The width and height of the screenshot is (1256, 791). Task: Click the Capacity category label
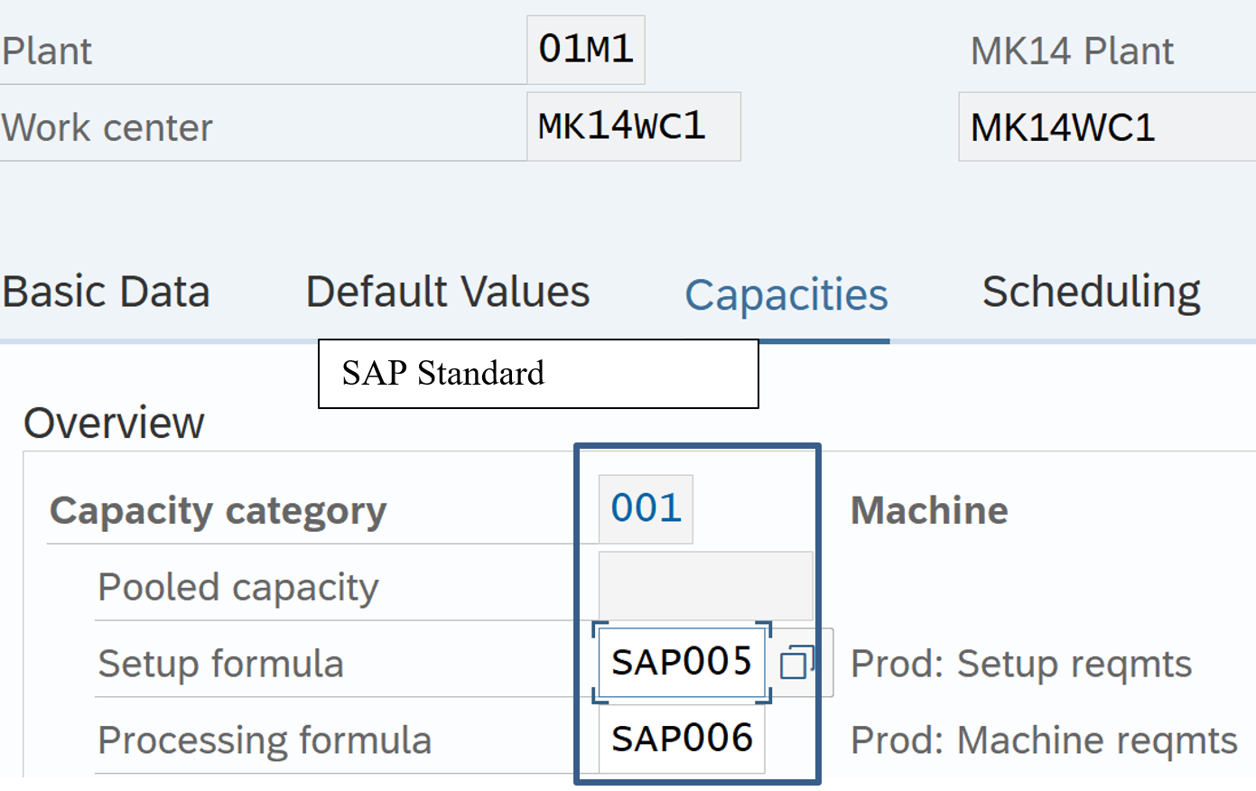(x=218, y=510)
